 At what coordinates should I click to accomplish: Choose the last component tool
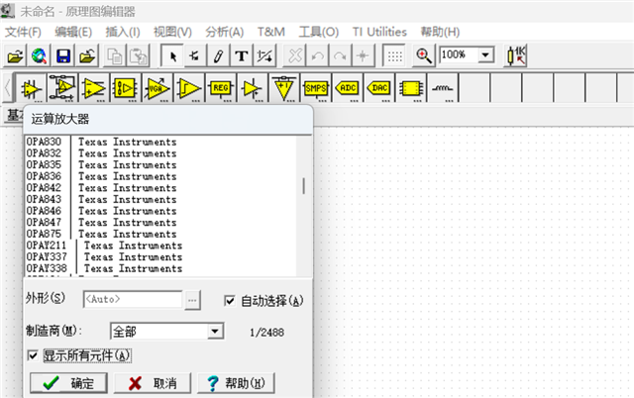click(x=195, y=55)
